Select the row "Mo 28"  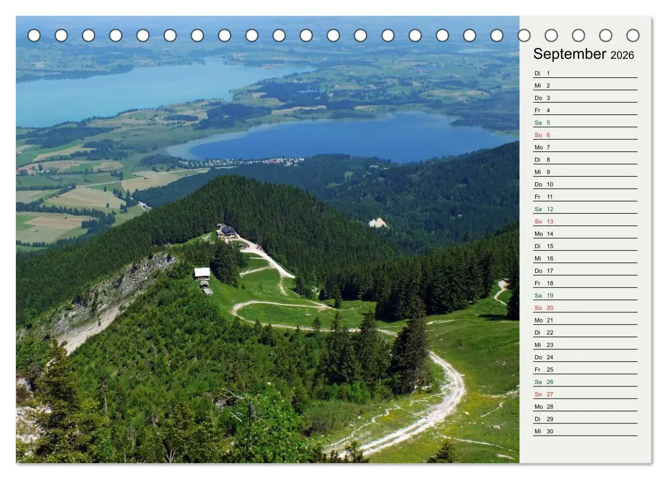click(x=585, y=406)
